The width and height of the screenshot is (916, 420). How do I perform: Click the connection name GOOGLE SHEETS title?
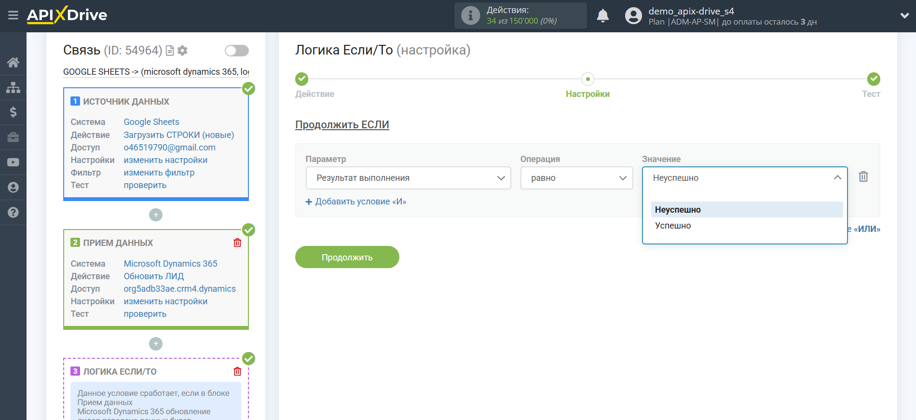coord(156,72)
